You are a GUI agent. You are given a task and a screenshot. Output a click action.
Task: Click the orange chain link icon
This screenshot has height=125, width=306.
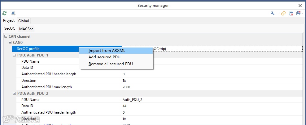pos(283,13)
